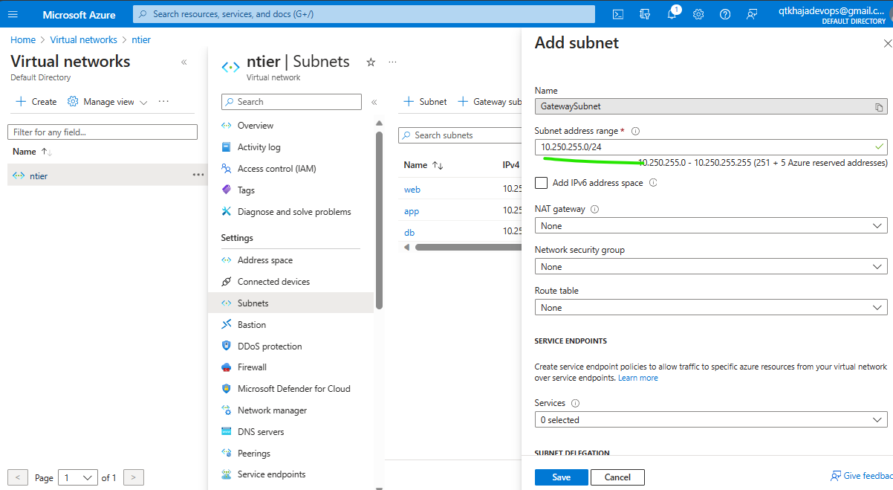The image size is (893, 490).
Task: Favorite ntier with the star icon
Action: 371,62
